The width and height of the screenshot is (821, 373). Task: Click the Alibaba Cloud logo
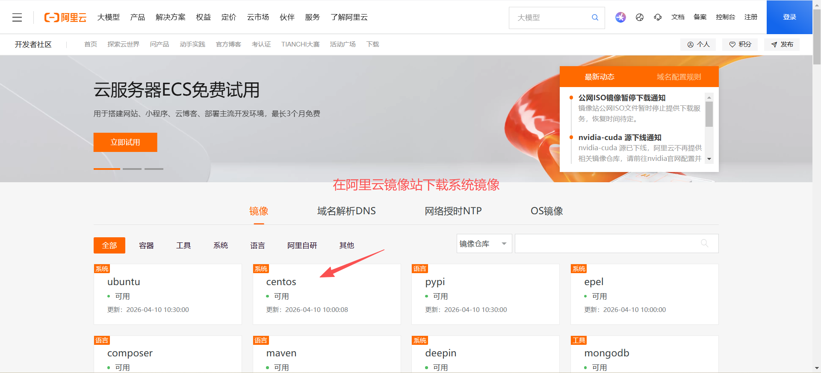(65, 17)
